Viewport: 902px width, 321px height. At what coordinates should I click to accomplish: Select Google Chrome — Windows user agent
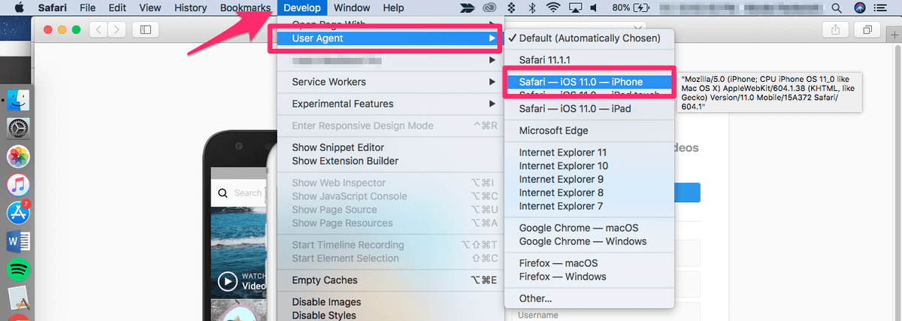[589, 241]
